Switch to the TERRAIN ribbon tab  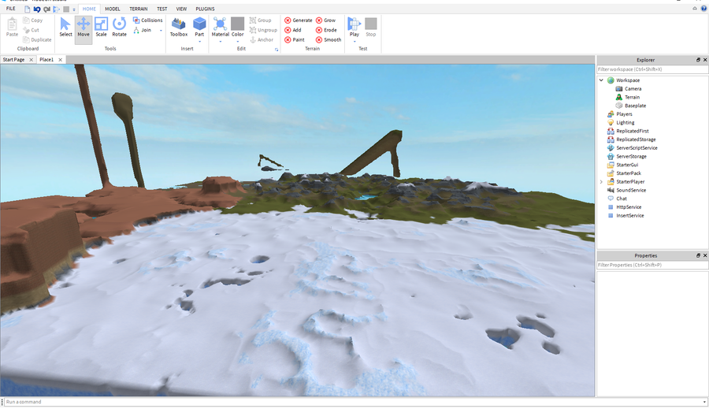(139, 9)
